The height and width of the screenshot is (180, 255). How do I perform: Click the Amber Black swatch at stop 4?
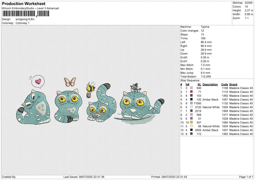pos(192,99)
